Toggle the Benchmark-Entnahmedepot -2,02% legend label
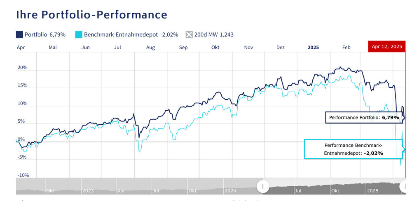Image resolution: width=412 pixels, height=201 pixels. pyautogui.click(x=131, y=34)
